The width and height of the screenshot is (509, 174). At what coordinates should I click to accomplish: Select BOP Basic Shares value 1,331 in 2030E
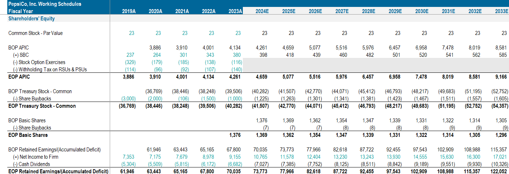[422, 120]
